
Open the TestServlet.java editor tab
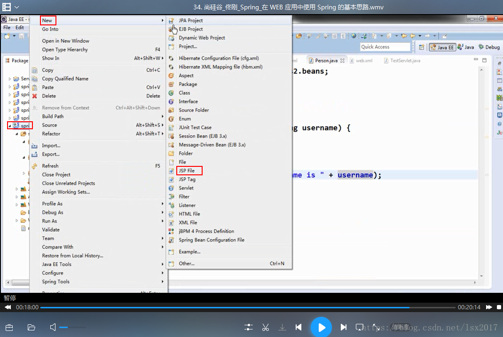(x=402, y=61)
